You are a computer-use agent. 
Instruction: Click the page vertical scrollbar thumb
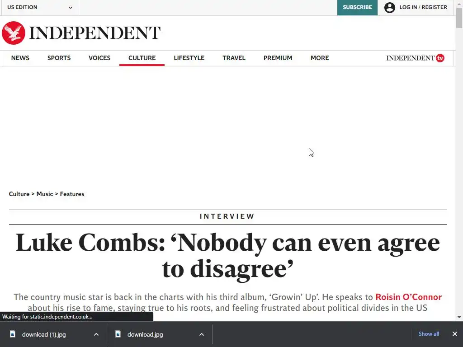(x=459, y=18)
